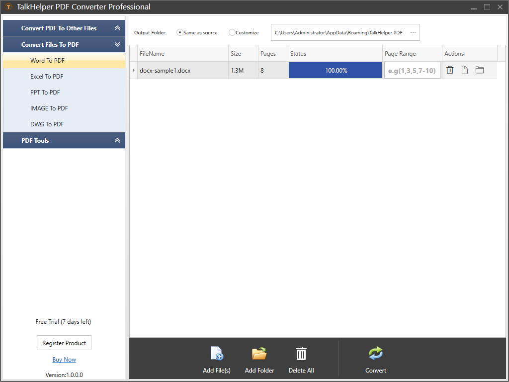Click the 100.00% status progress bar

tap(336, 70)
